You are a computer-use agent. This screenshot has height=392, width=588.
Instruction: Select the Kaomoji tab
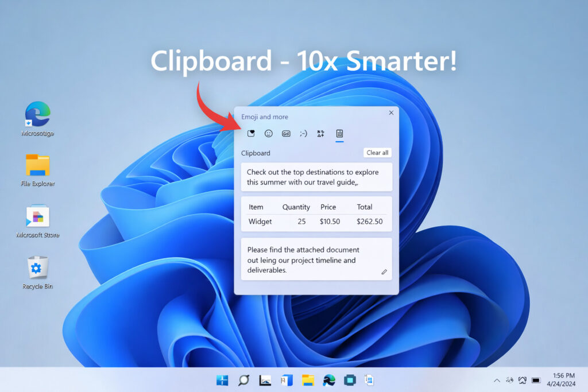tap(303, 133)
